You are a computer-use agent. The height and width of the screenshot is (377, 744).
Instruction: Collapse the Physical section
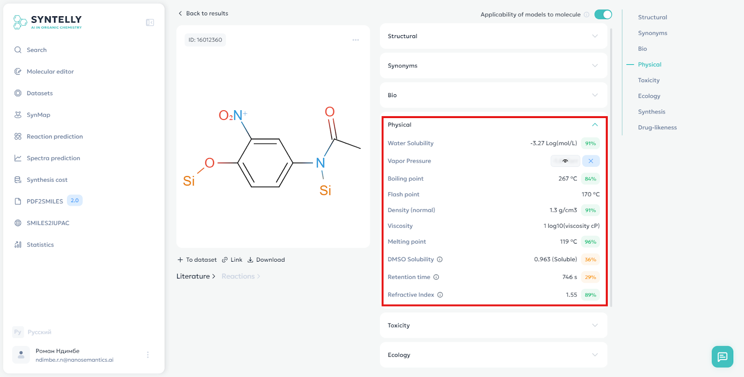pos(595,125)
